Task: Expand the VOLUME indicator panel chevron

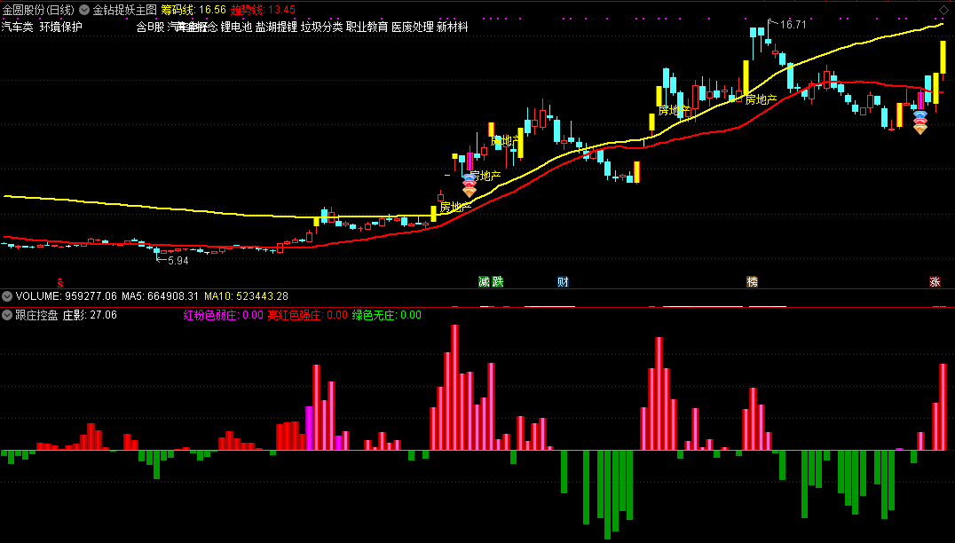Action: coord(7,296)
